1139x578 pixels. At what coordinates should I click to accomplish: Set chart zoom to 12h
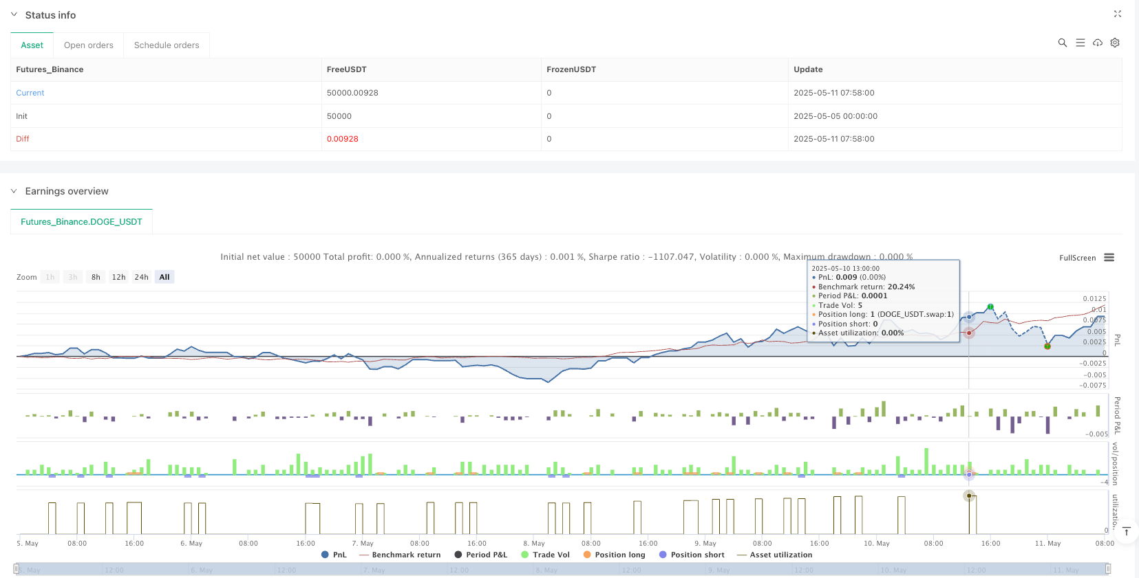pos(118,277)
